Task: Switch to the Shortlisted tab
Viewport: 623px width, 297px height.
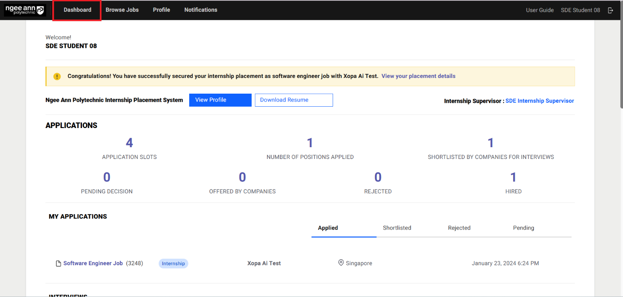Action: click(397, 228)
